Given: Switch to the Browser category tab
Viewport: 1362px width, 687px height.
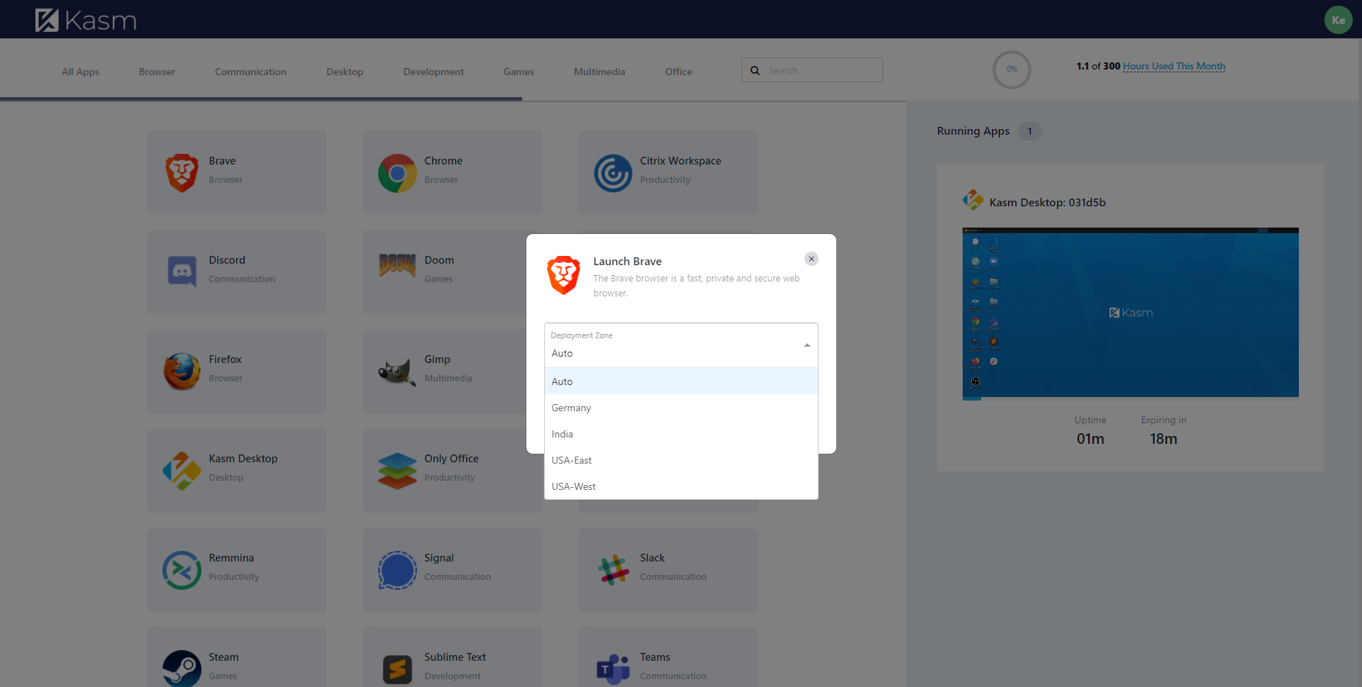Looking at the screenshot, I should [x=157, y=72].
